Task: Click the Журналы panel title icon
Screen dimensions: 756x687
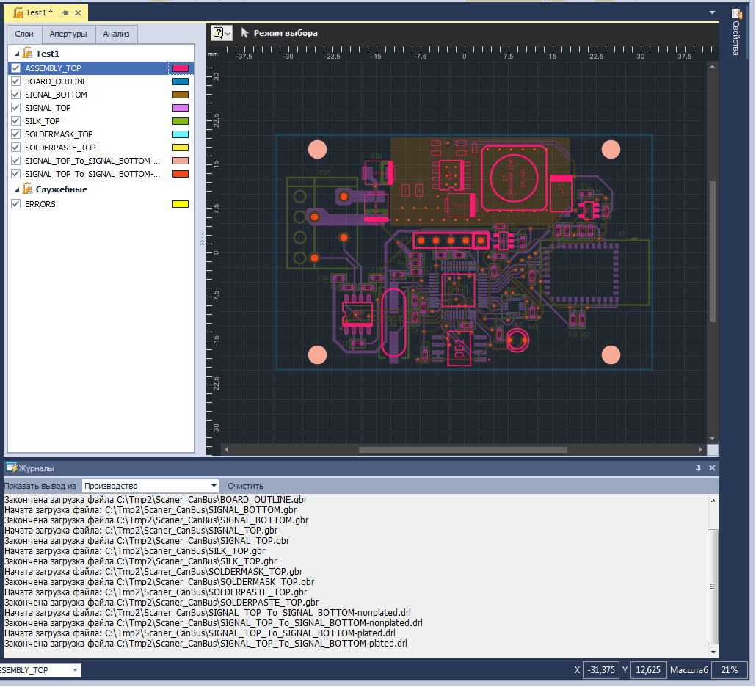Action: click(x=11, y=468)
